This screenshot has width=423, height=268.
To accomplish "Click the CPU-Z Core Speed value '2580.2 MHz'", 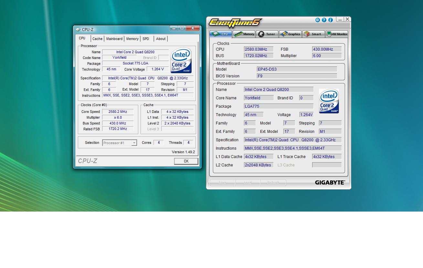I will click(118, 112).
